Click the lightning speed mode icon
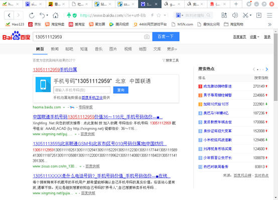278x200 pixels. coord(152,16)
